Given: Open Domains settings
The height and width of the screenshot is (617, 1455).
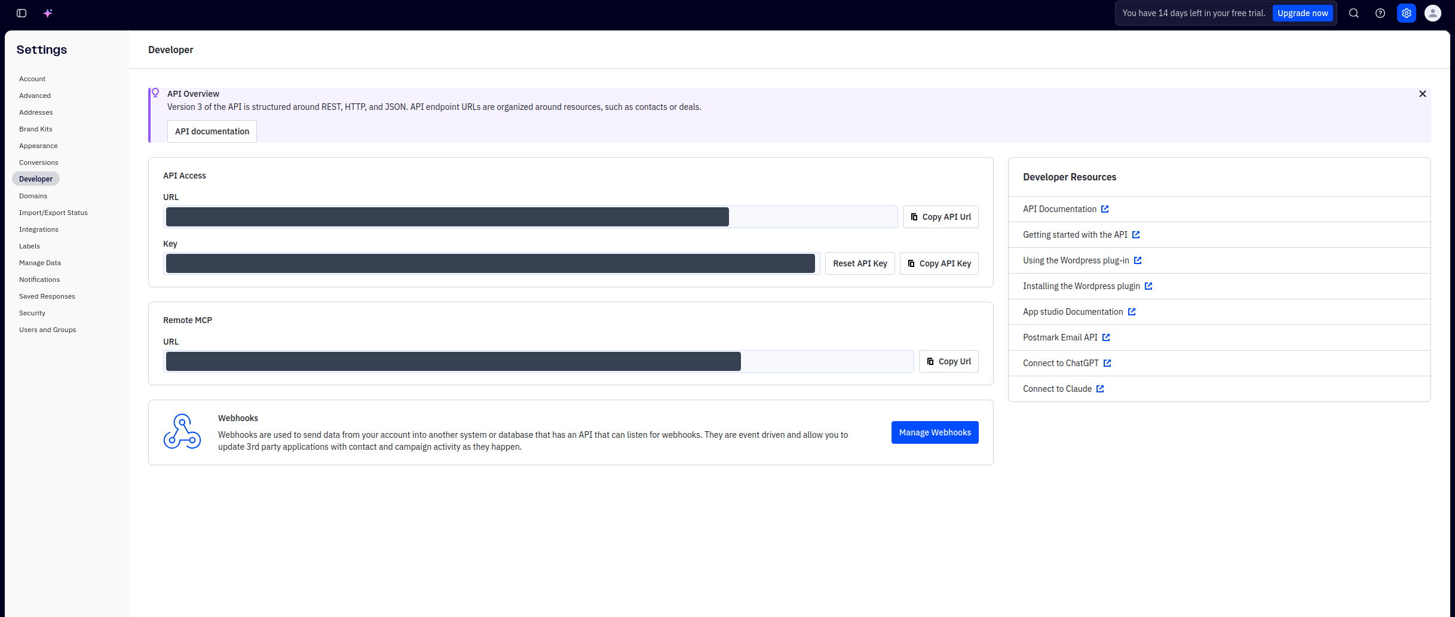Looking at the screenshot, I should 33,196.
